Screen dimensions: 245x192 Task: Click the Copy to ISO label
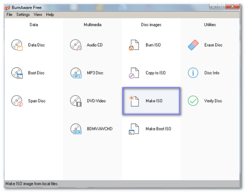click(x=156, y=73)
